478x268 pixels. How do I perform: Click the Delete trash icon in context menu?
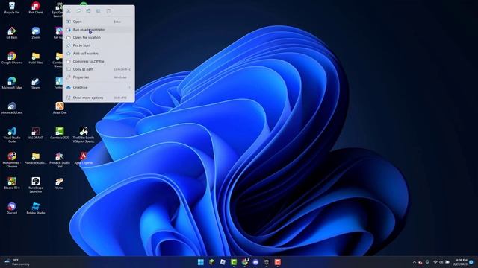pos(108,11)
